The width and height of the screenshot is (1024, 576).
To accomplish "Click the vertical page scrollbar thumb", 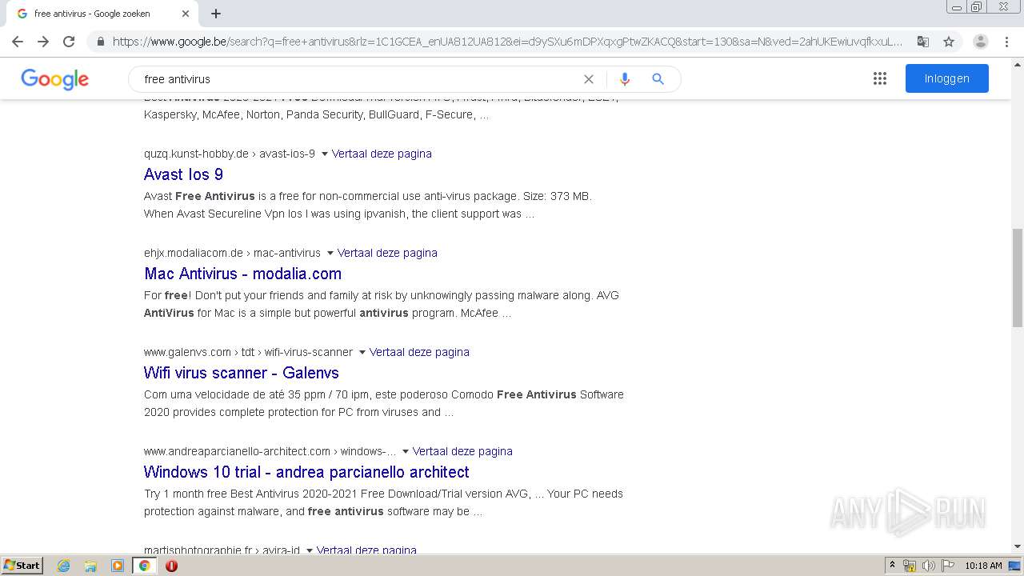I will 1018,278.
